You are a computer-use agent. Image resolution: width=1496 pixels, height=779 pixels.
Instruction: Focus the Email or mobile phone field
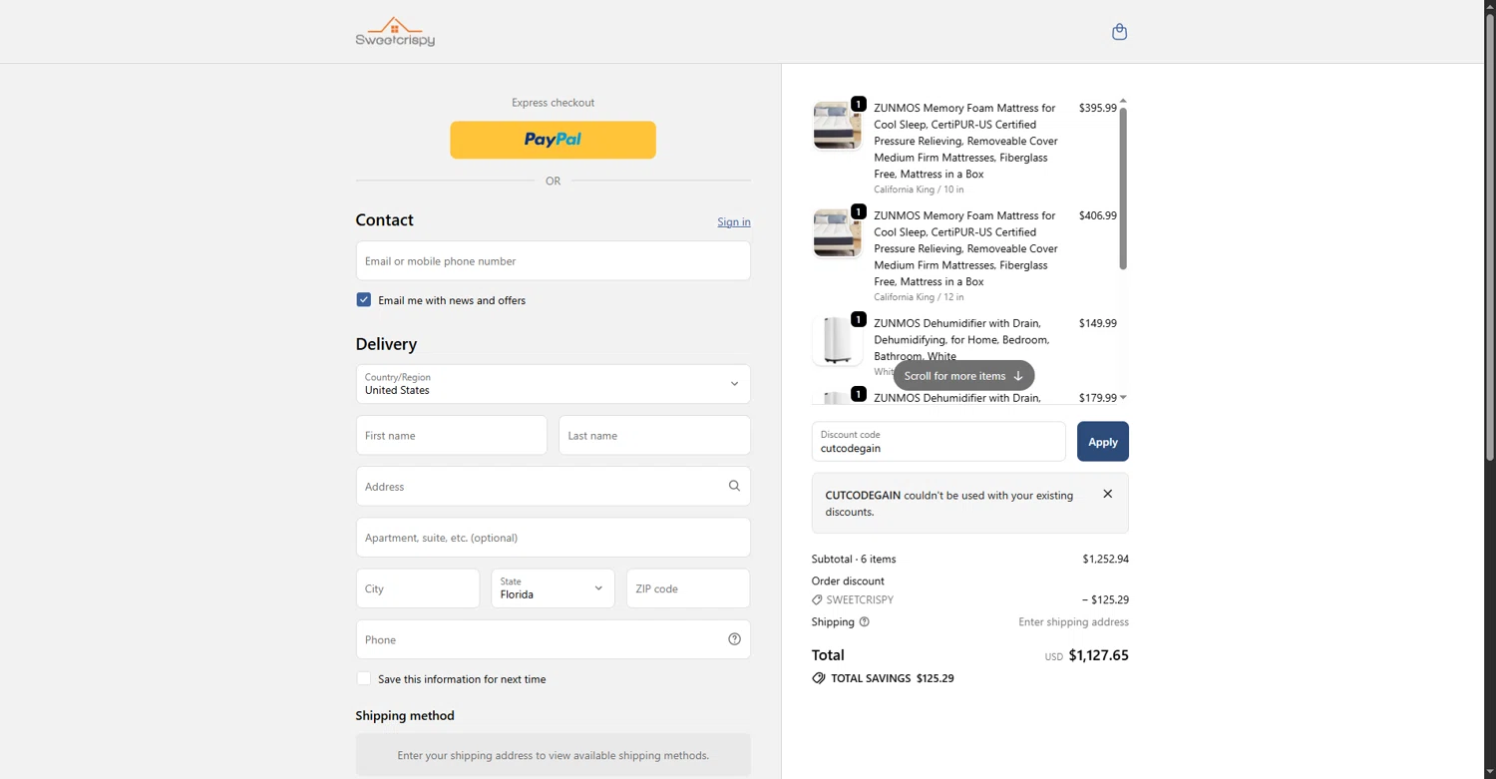553,261
